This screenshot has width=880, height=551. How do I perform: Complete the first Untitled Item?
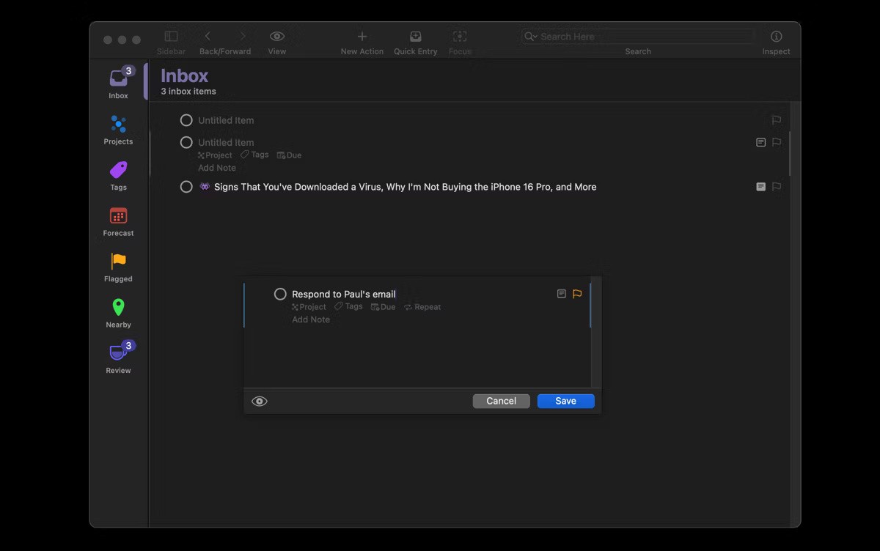click(186, 120)
